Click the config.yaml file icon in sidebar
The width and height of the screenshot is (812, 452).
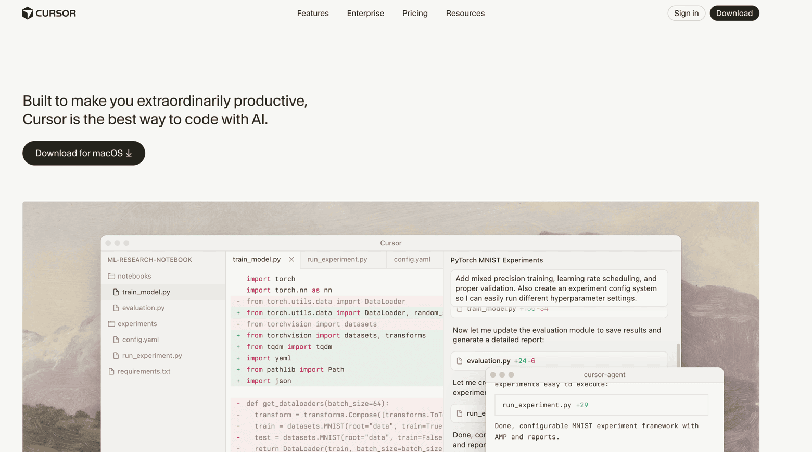116,340
